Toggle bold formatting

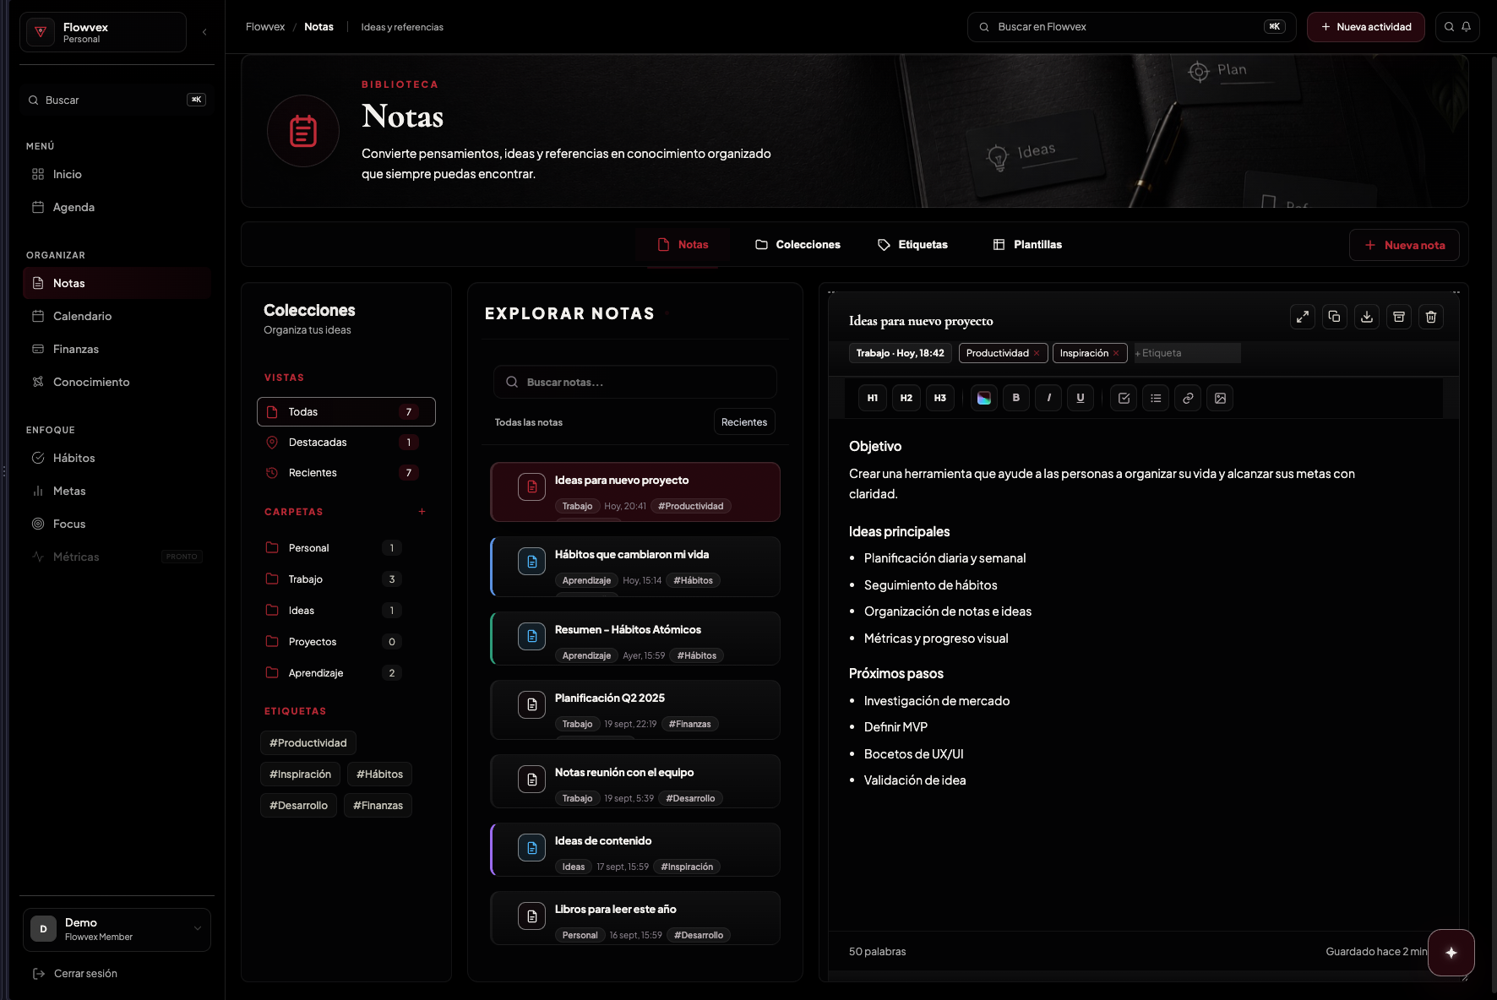coord(1016,398)
